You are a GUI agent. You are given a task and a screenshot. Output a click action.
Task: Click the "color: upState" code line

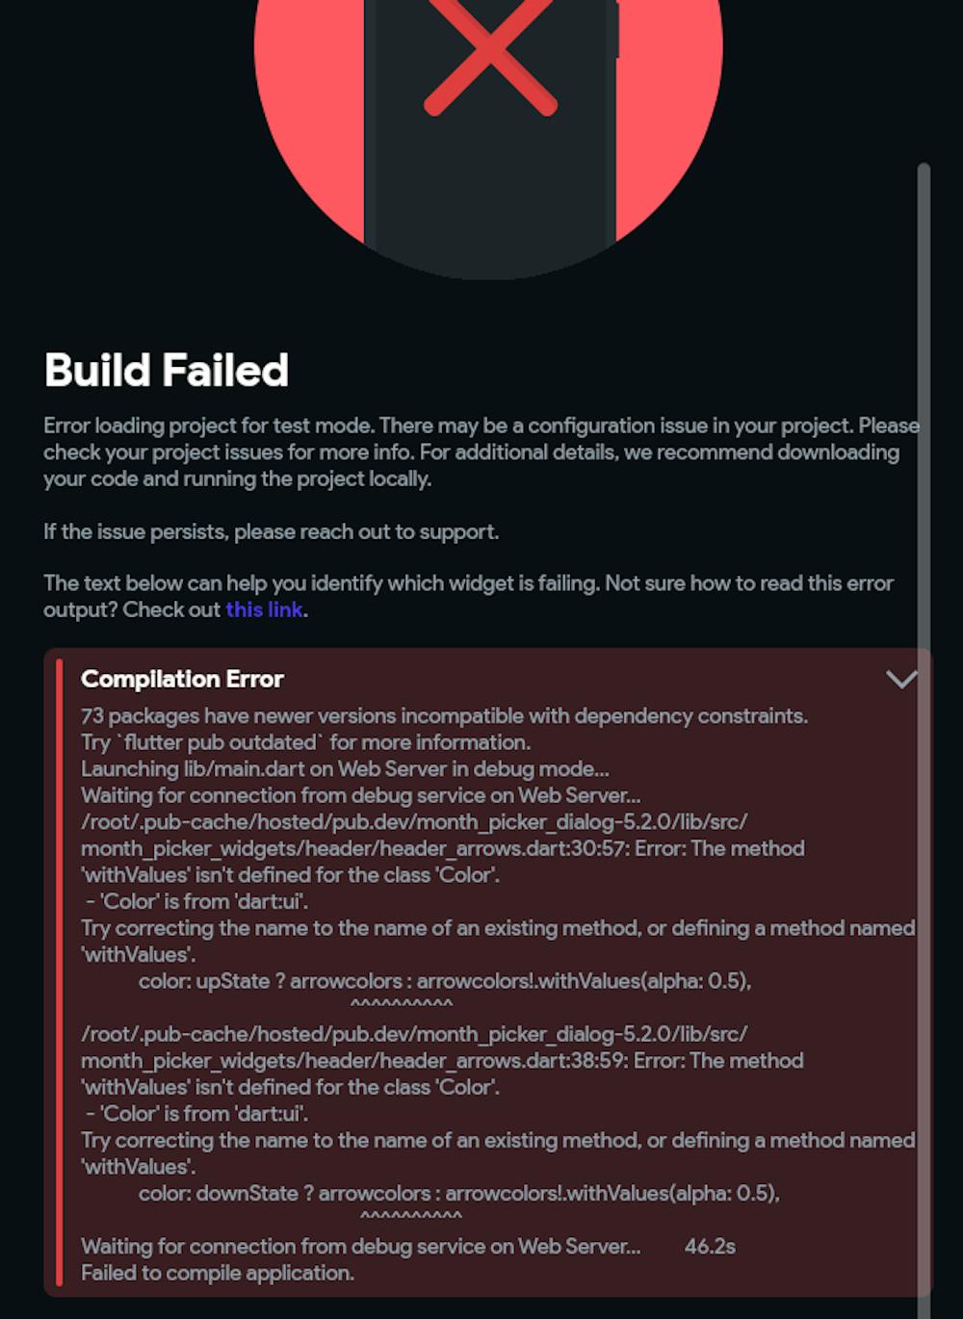(444, 981)
